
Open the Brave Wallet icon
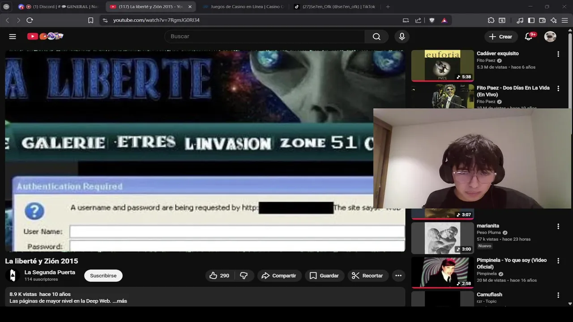click(x=542, y=20)
